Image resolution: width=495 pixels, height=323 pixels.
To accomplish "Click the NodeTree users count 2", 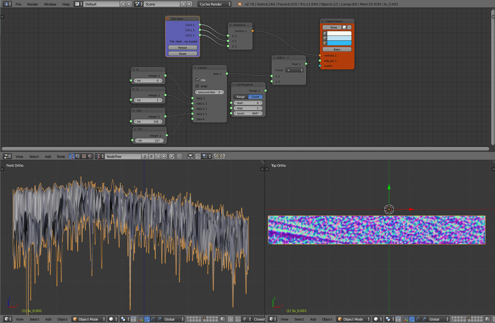I will click(x=145, y=156).
